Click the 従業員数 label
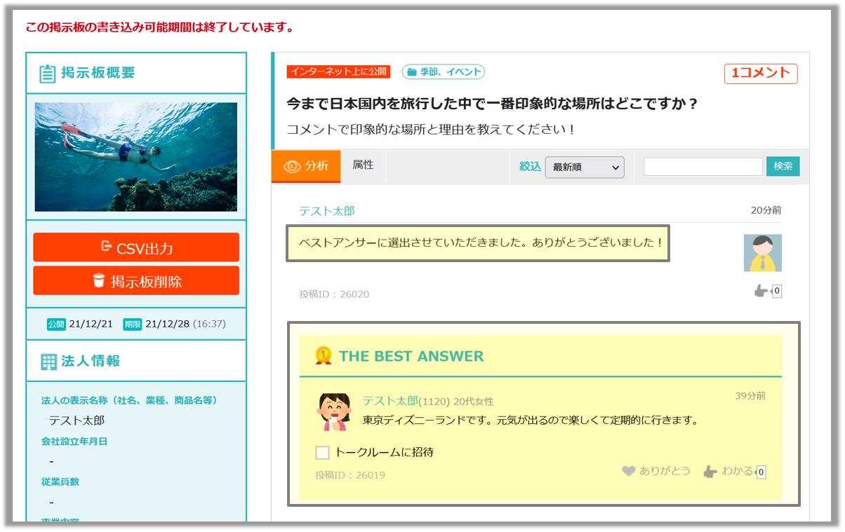The width and height of the screenshot is (845, 532). coord(60,482)
